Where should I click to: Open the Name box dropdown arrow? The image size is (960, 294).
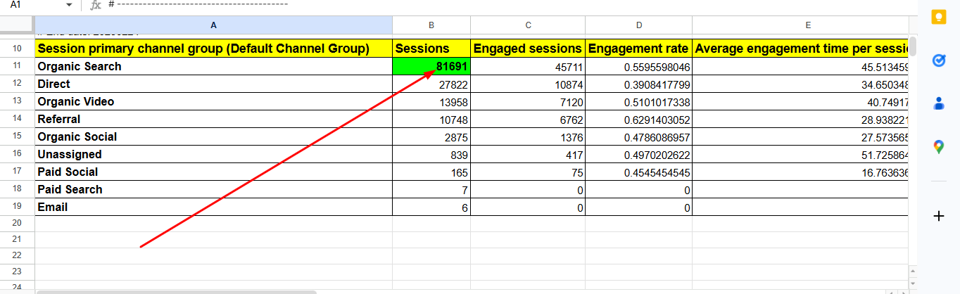click(x=69, y=5)
